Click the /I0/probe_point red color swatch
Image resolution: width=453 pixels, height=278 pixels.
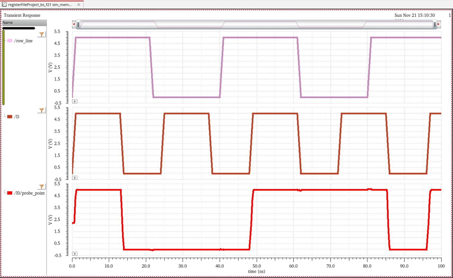click(x=10, y=193)
